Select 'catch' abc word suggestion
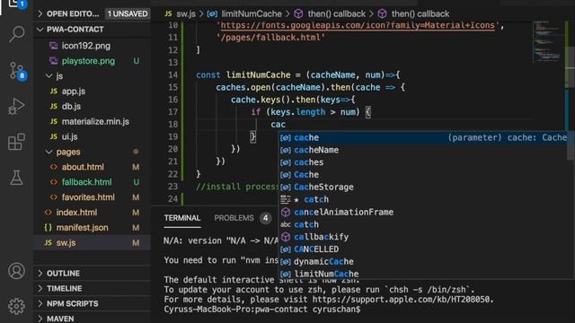 coord(423,224)
